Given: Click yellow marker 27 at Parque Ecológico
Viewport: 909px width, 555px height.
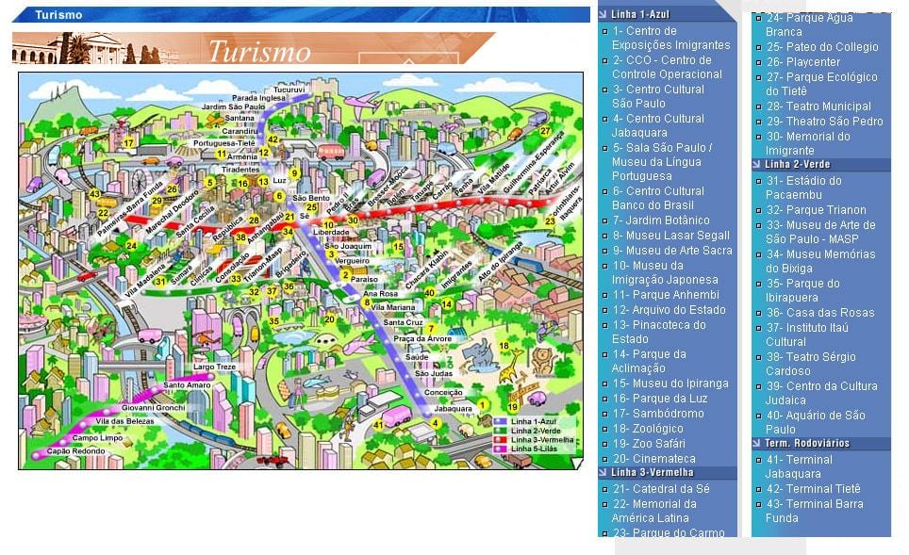Looking at the screenshot, I should [545, 131].
